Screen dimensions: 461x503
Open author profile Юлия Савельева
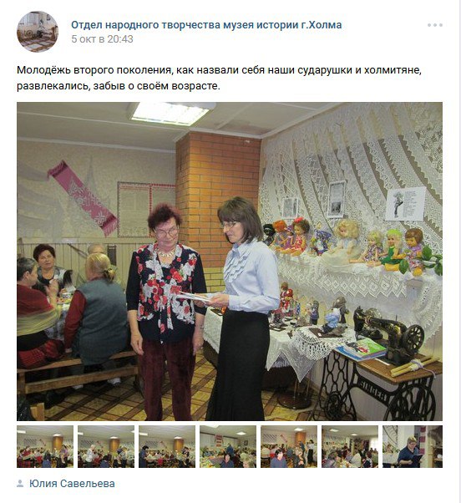(72, 484)
